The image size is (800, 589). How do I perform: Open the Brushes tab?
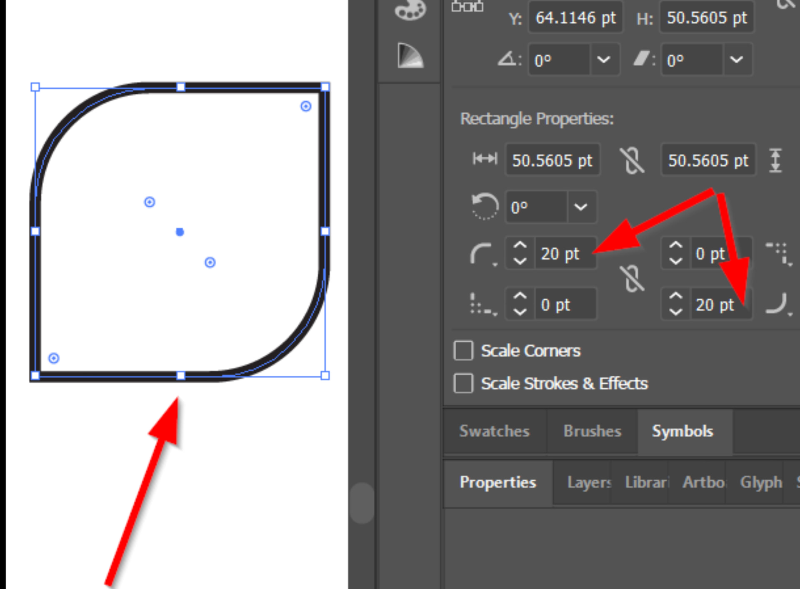click(592, 431)
